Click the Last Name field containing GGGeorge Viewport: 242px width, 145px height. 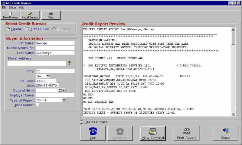point(55,53)
